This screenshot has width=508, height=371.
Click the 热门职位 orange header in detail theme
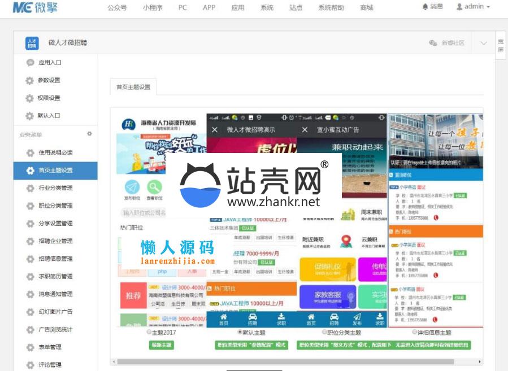[x=436, y=232]
